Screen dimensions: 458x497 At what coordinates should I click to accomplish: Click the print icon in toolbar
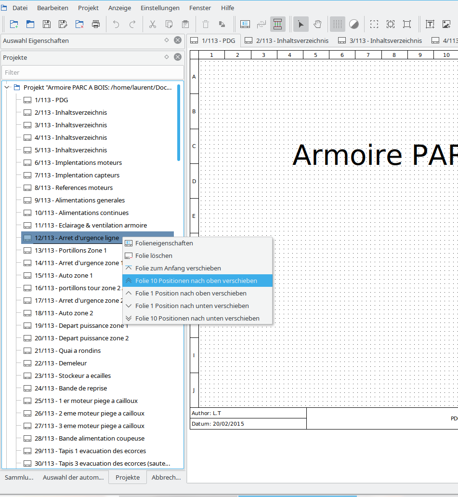(x=96, y=24)
